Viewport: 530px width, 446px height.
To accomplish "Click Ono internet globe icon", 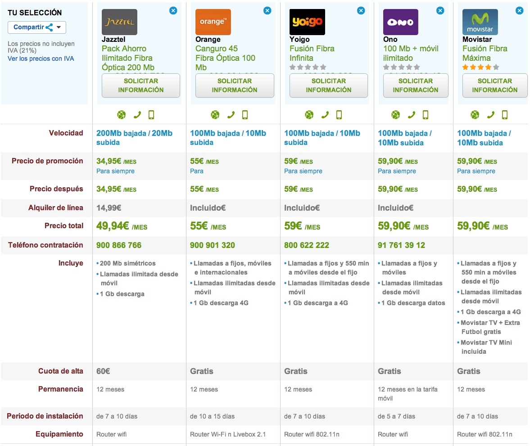I will coord(395,115).
